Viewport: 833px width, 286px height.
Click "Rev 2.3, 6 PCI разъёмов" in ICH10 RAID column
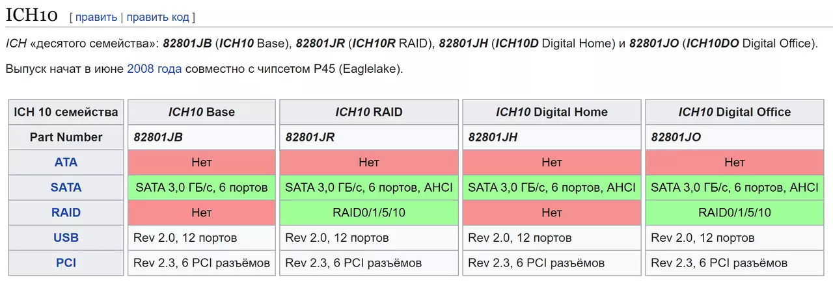[x=369, y=263]
